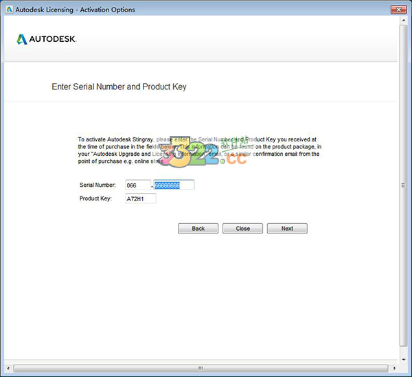
Task: Click the 'Serial Number:' label
Action: click(98, 185)
